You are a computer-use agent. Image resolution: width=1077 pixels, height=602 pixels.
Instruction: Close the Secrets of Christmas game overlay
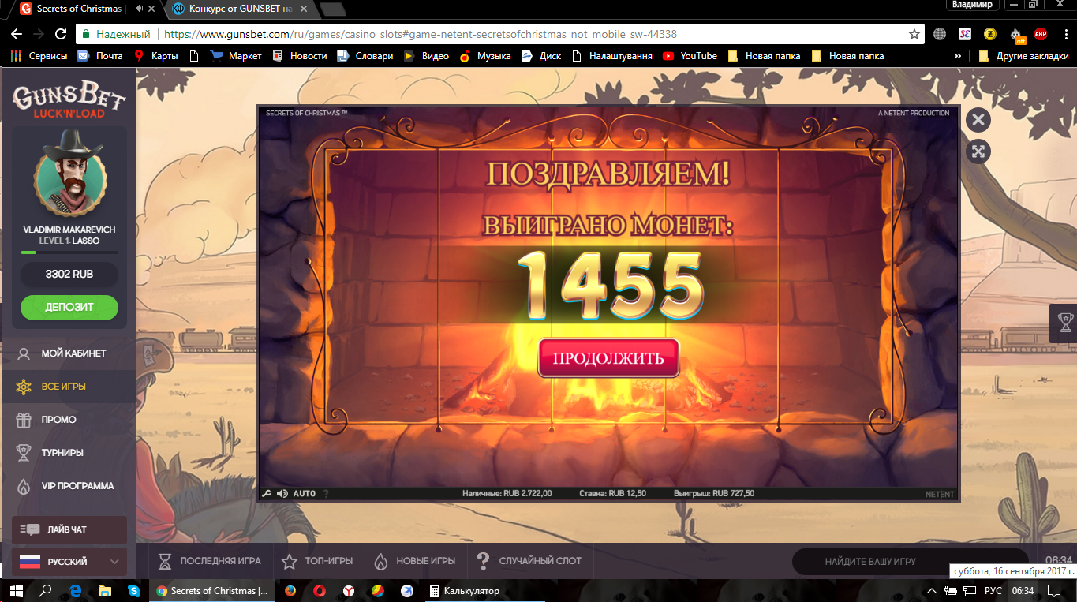tap(978, 119)
